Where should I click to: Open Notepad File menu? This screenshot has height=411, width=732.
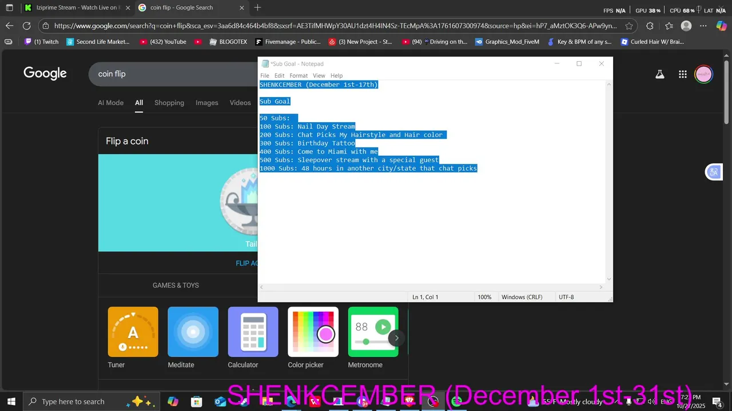[x=265, y=75]
